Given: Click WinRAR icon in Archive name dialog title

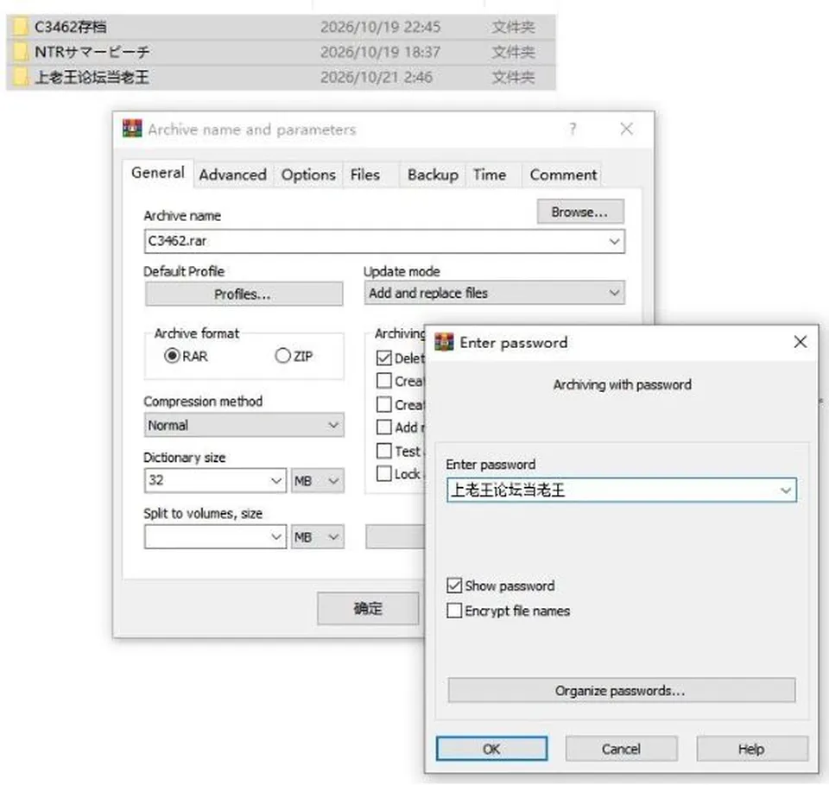Looking at the screenshot, I should click(132, 129).
